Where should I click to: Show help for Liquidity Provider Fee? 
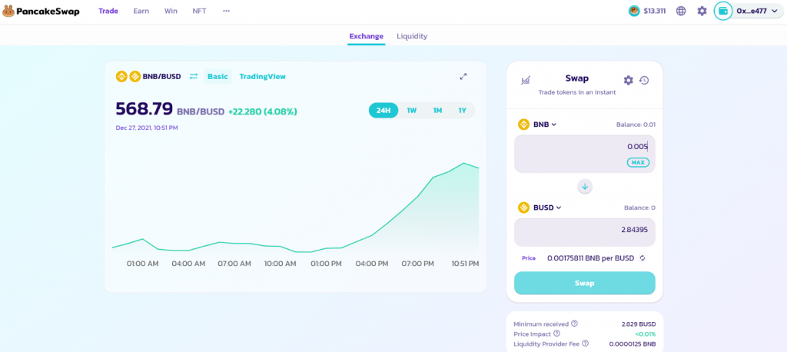point(585,344)
